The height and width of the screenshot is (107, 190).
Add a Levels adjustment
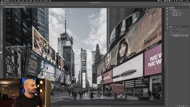pyautogui.click(x=175, y=11)
